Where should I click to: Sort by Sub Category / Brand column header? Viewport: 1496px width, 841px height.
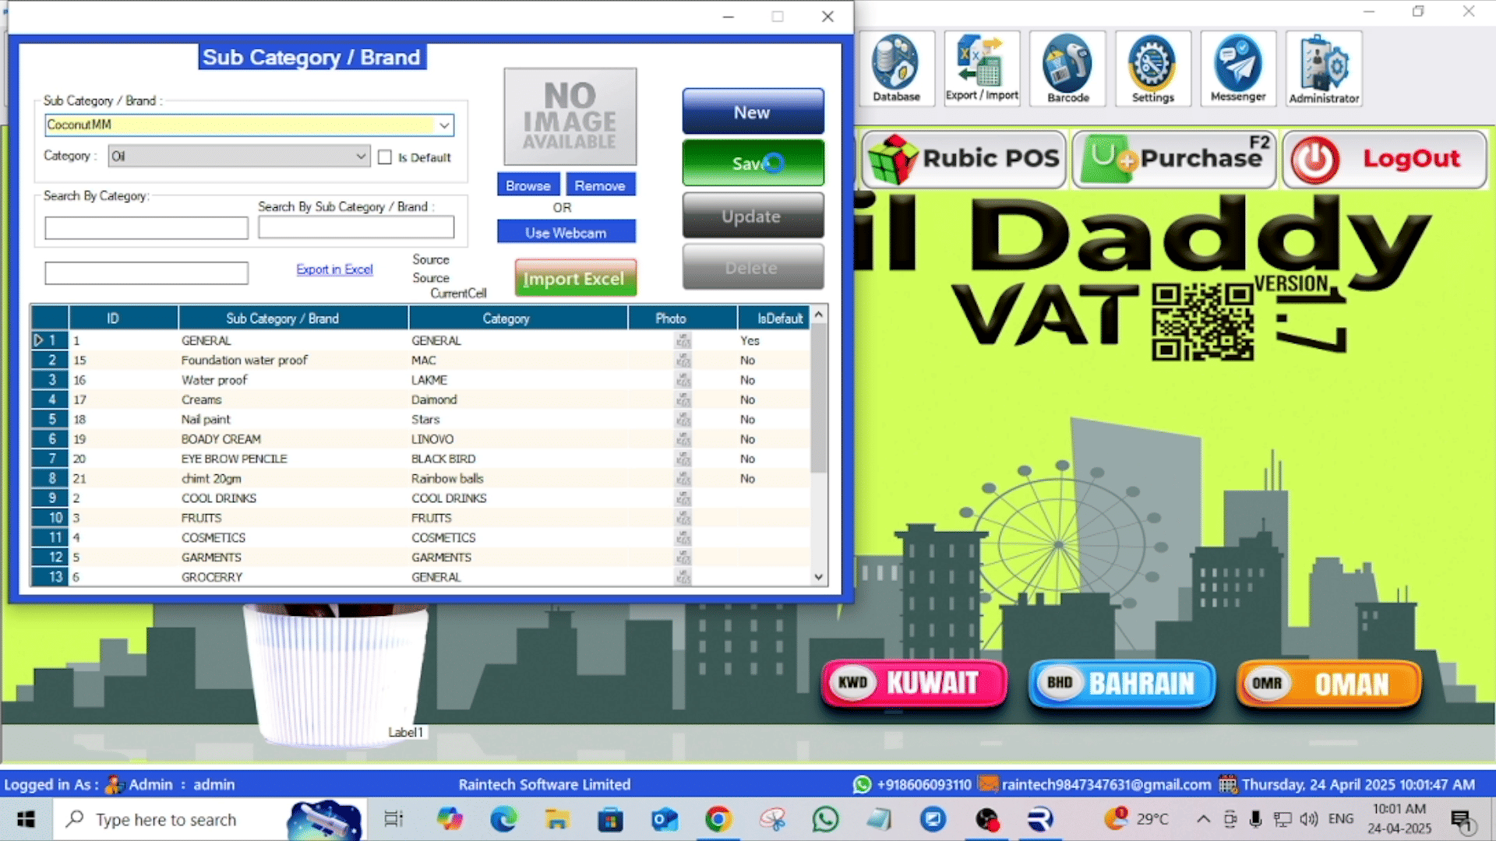[x=293, y=318]
